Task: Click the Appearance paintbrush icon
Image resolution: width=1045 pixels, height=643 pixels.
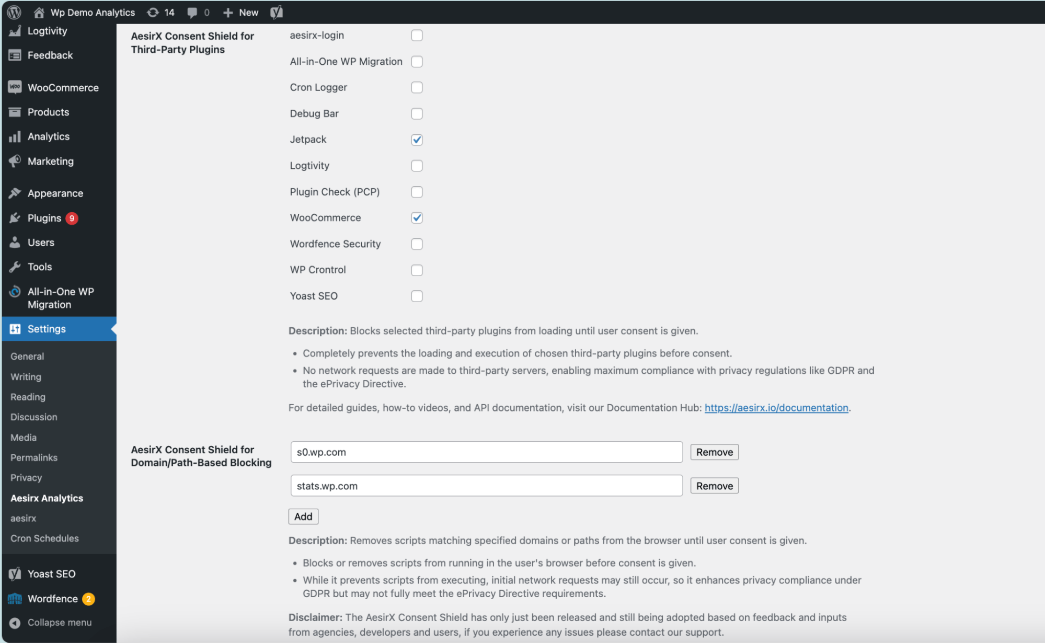Action: 15,192
